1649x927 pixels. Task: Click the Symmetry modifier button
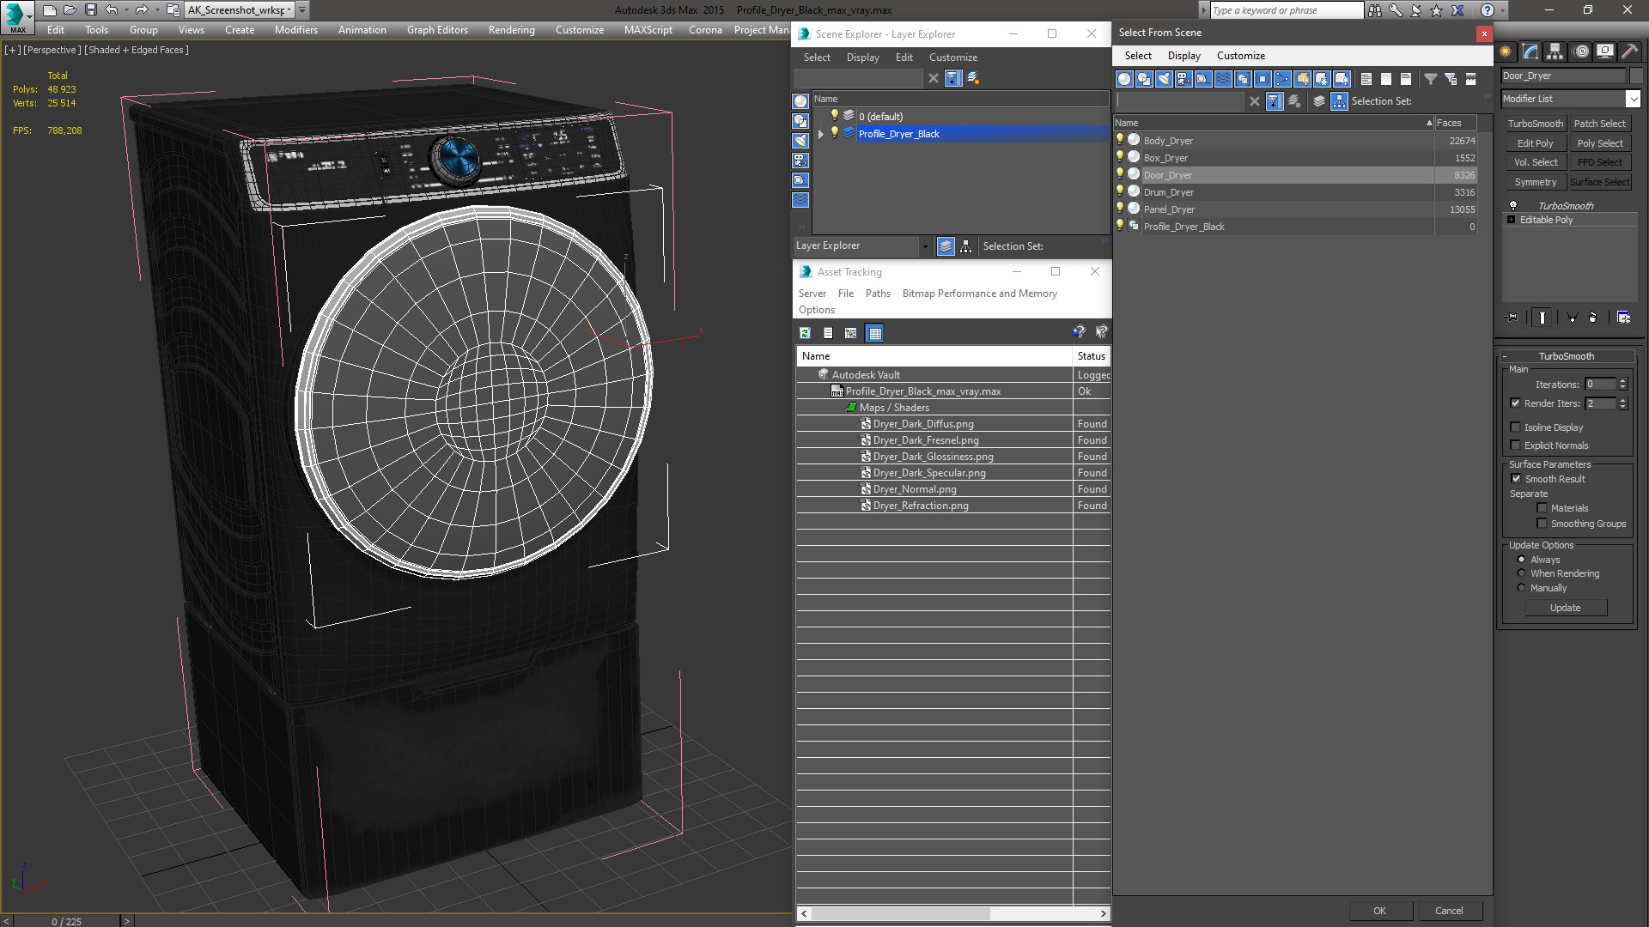coord(1535,182)
